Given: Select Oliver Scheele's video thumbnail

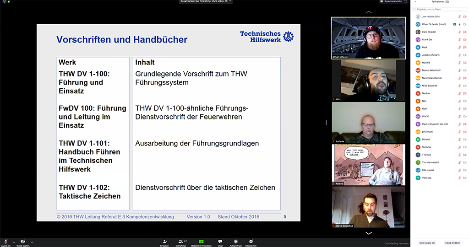Looking at the screenshot, I should (x=368, y=38).
